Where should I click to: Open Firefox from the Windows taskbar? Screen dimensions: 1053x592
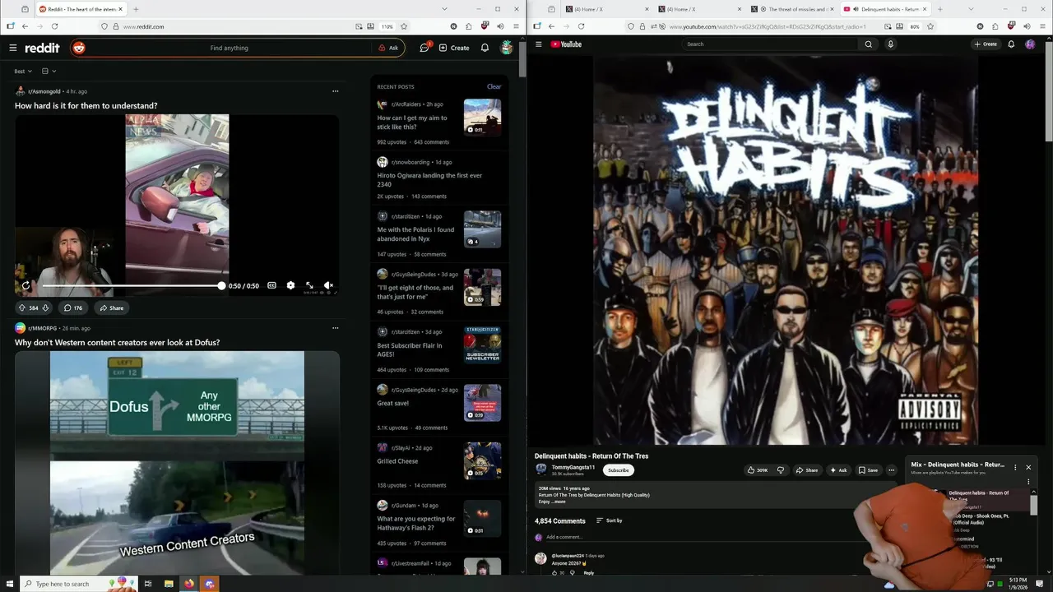(x=189, y=584)
